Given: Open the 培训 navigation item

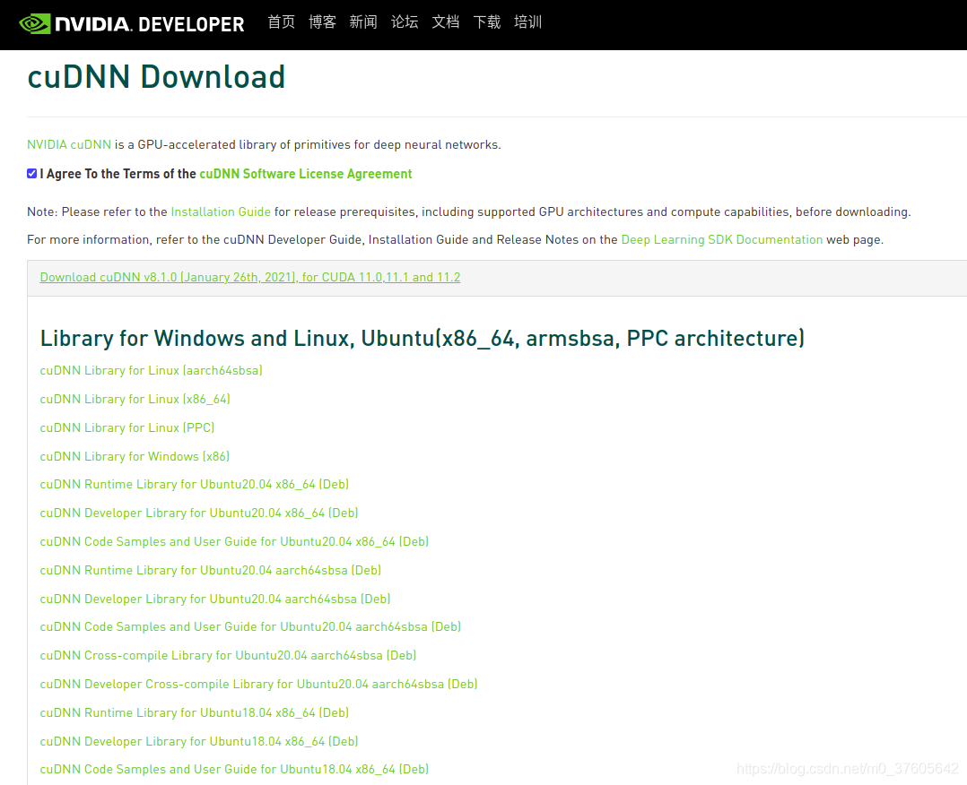Looking at the screenshot, I should click(x=527, y=22).
